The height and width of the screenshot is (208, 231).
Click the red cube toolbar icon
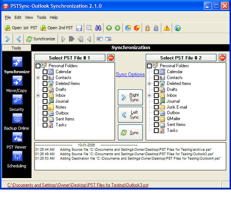[x=137, y=28]
